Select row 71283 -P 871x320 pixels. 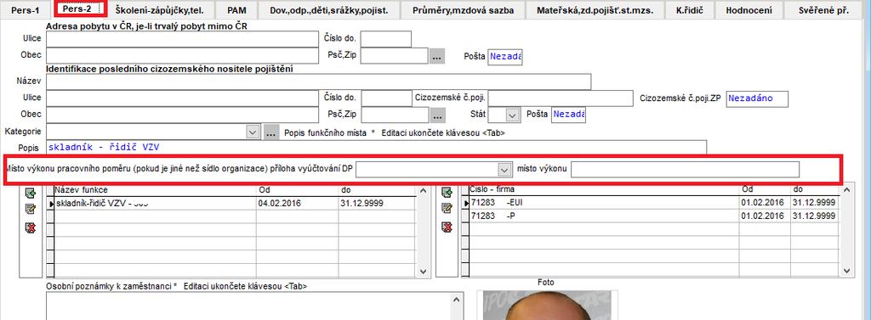click(651, 216)
